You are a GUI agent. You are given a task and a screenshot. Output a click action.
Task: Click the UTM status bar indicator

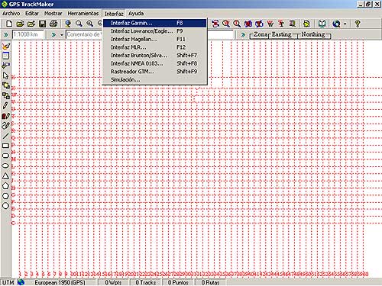tap(8, 282)
